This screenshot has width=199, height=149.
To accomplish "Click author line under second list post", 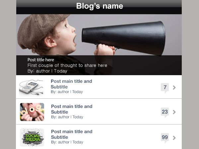I will [x=67, y=117].
